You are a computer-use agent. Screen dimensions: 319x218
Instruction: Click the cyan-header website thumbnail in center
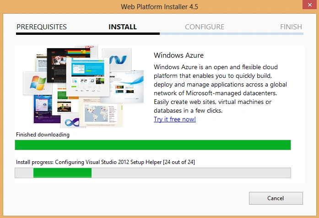click(88, 76)
